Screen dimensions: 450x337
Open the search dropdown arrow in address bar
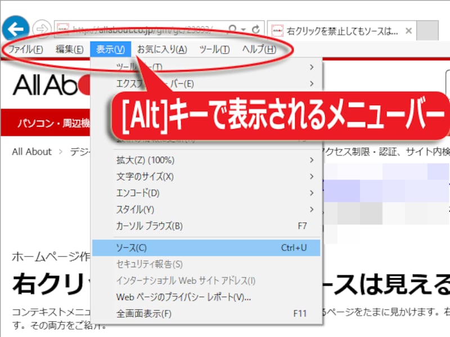tap(242, 28)
